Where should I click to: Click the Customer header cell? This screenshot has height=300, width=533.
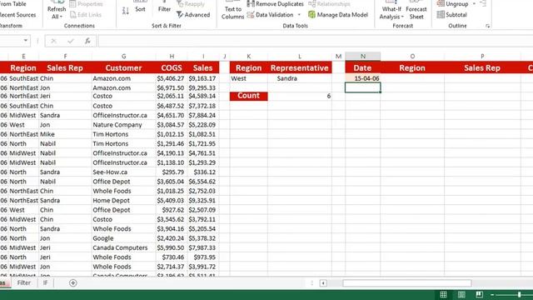tap(124, 67)
